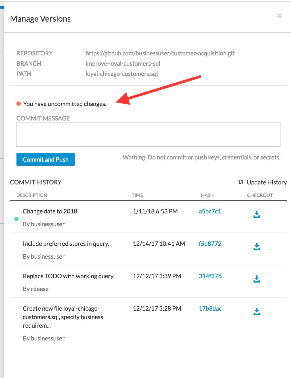Download checkout for commit 314f376
The height and width of the screenshot is (378, 291).
[x=257, y=279]
